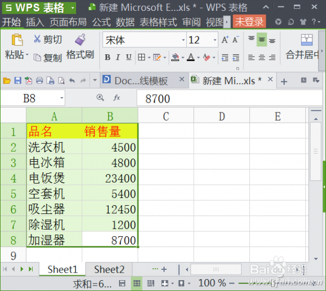Open the 审阅 tab
This screenshot has height=291, width=326.
[x=191, y=22]
